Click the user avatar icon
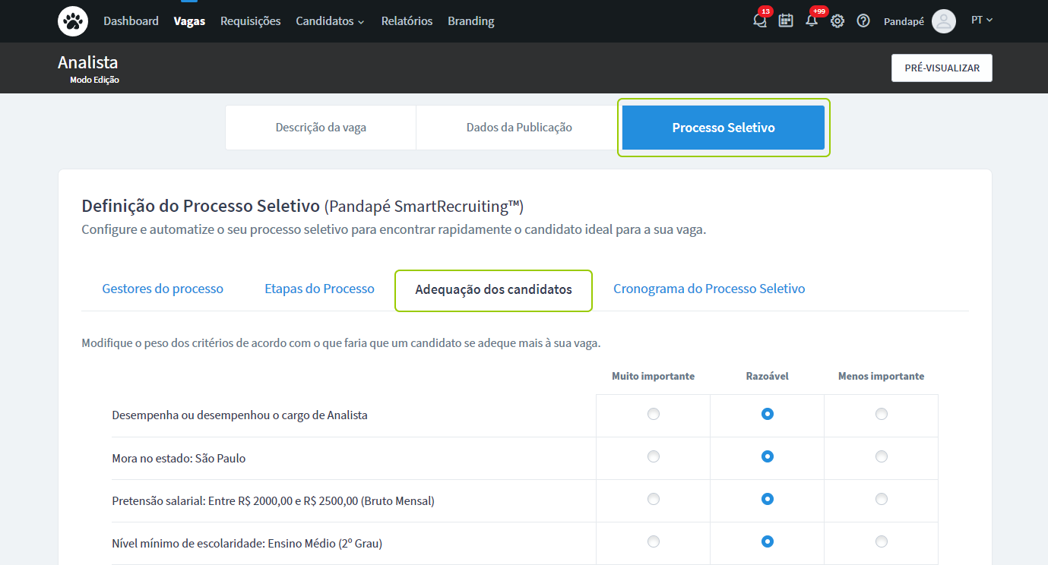The image size is (1048, 565). click(x=943, y=21)
